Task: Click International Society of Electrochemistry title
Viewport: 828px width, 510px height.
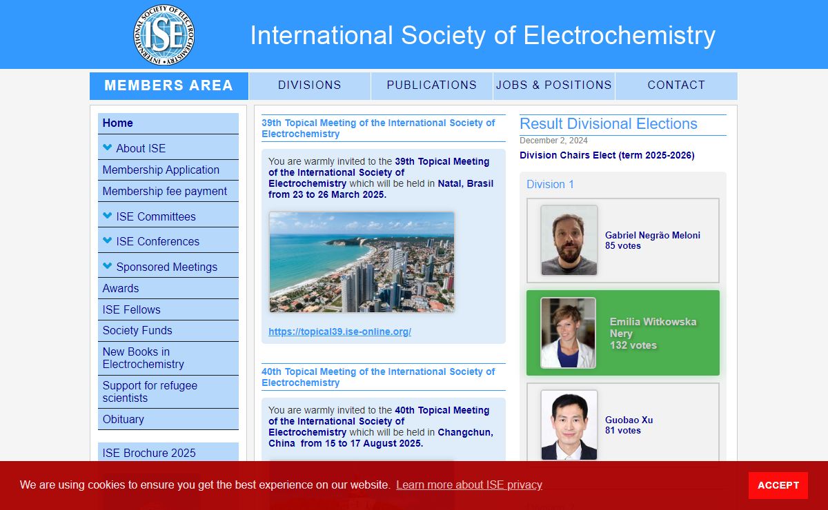Action: pos(483,35)
